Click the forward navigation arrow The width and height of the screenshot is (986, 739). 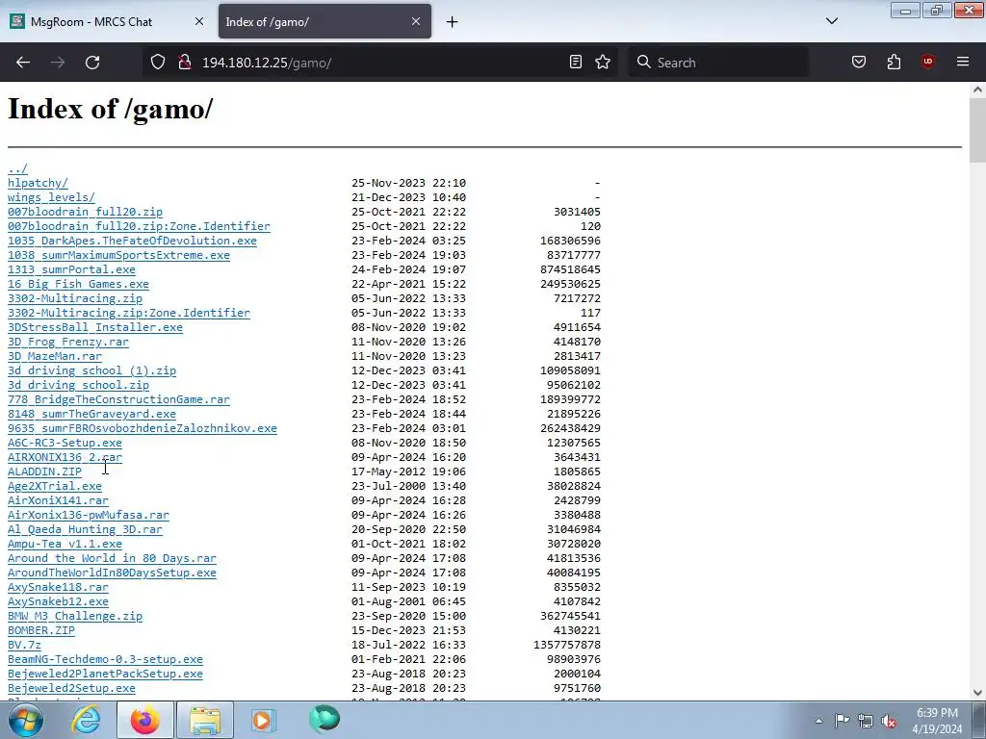[x=58, y=63]
